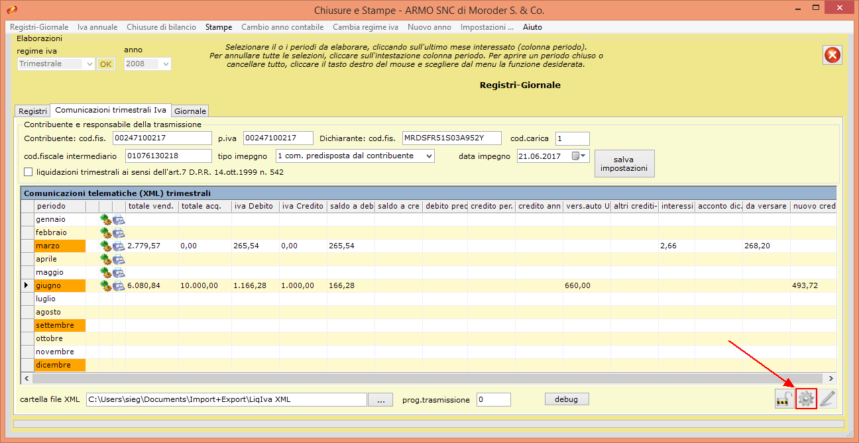
Task: Click the open padlock icon button
Action: pyautogui.click(x=784, y=399)
